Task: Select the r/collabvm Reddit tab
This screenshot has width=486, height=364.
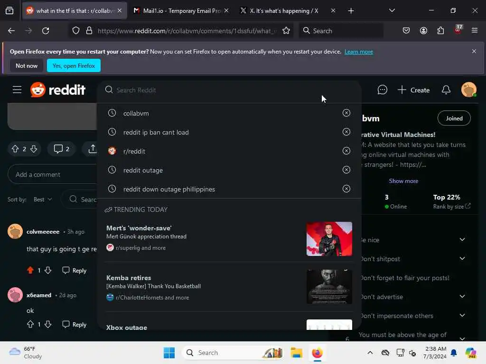Action: [75, 10]
